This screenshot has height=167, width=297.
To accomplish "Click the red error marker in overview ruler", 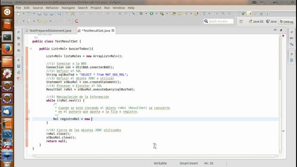I will pyautogui.click(x=284, y=131).
